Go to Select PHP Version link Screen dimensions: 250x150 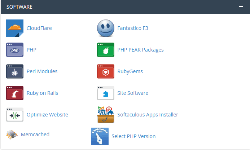pyautogui.click(x=133, y=136)
